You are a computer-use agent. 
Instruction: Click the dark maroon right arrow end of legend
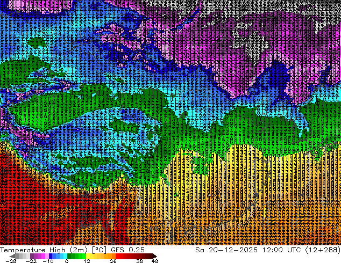(x=154, y=256)
